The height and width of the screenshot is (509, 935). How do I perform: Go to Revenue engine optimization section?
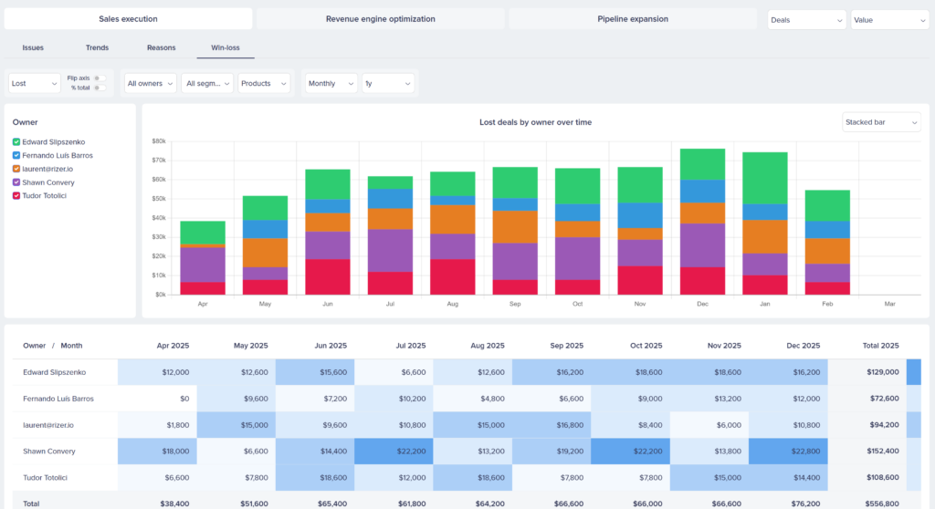click(380, 19)
